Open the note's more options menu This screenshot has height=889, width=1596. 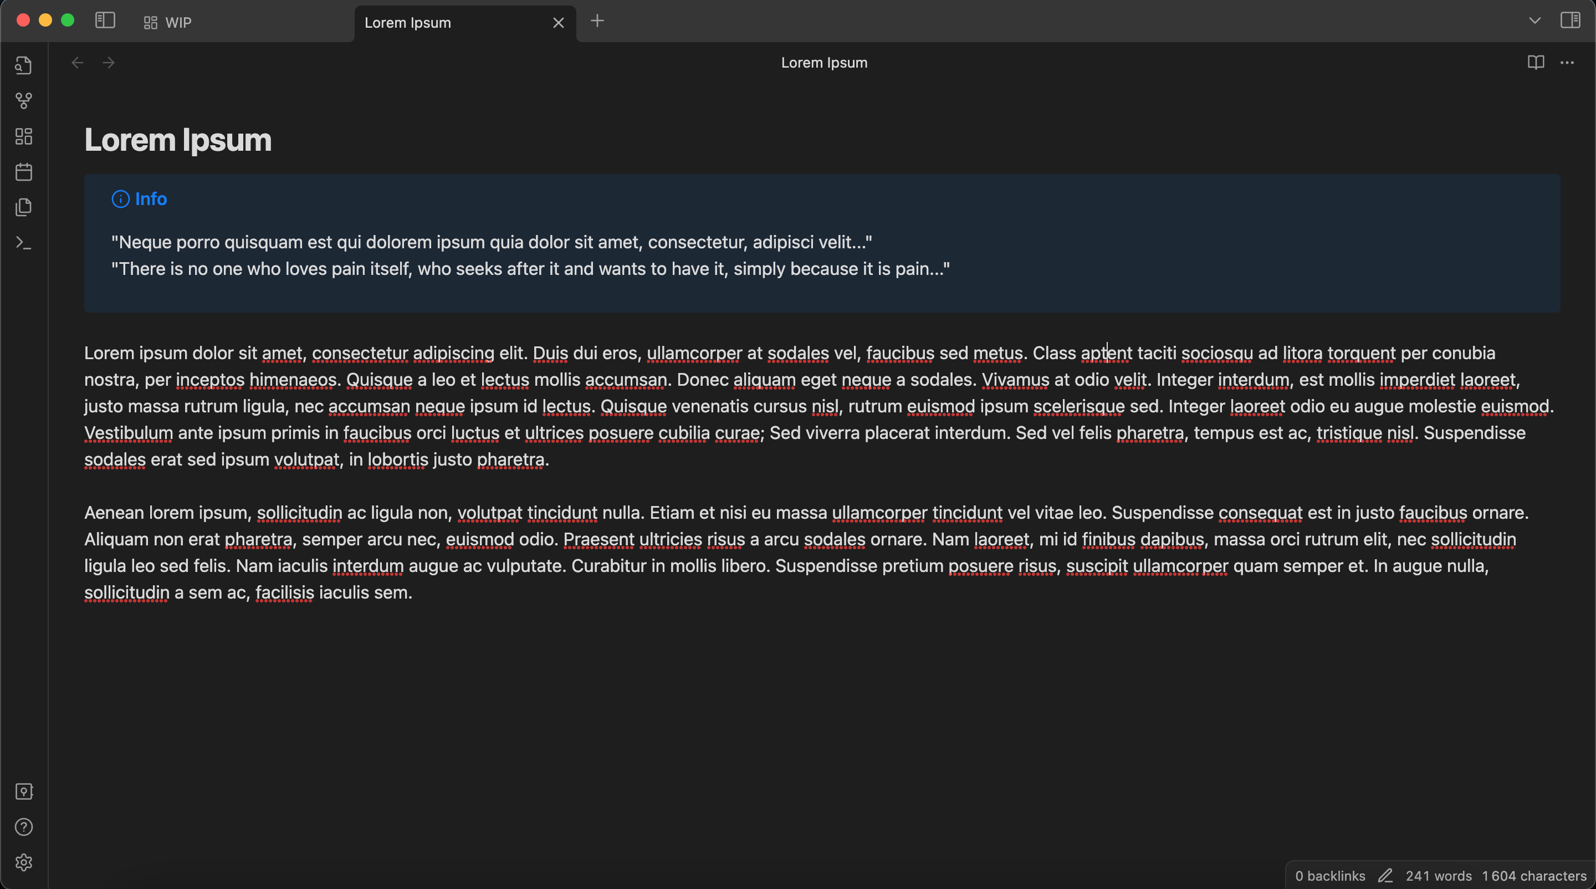(1568, 62)
